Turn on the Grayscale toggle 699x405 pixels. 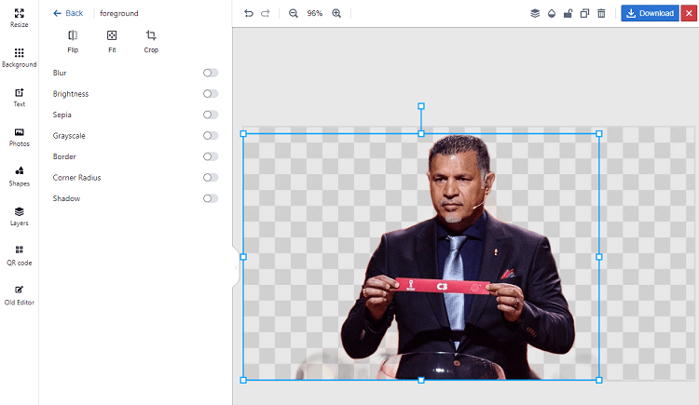tap(211, 135)
